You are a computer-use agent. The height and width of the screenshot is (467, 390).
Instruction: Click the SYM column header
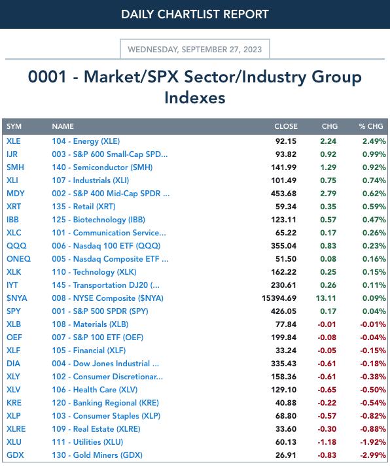(x=14, y=126)
